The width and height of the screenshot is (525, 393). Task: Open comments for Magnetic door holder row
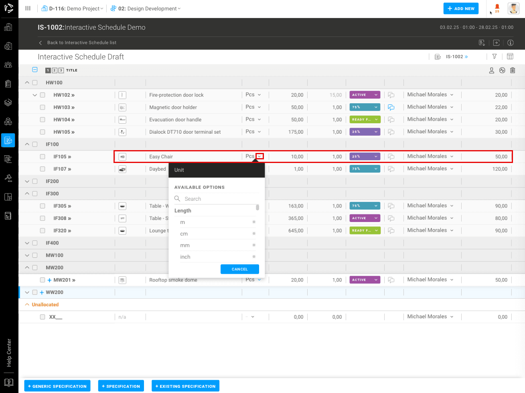point(391,107)
